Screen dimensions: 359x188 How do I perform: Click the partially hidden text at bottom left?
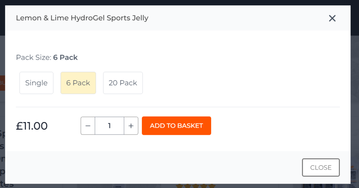[x=2, y=158]
